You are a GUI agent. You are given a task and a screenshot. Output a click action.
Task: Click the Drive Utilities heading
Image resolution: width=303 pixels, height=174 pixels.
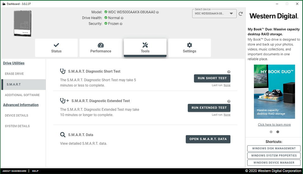coord(14,63)
